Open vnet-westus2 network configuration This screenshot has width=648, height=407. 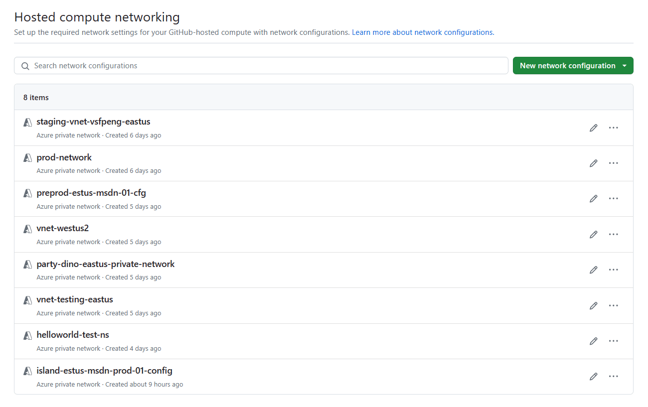click(63, 229)
